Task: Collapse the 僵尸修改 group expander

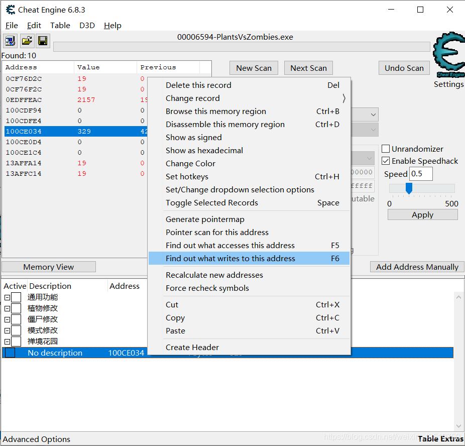Action: coord(8,319)
